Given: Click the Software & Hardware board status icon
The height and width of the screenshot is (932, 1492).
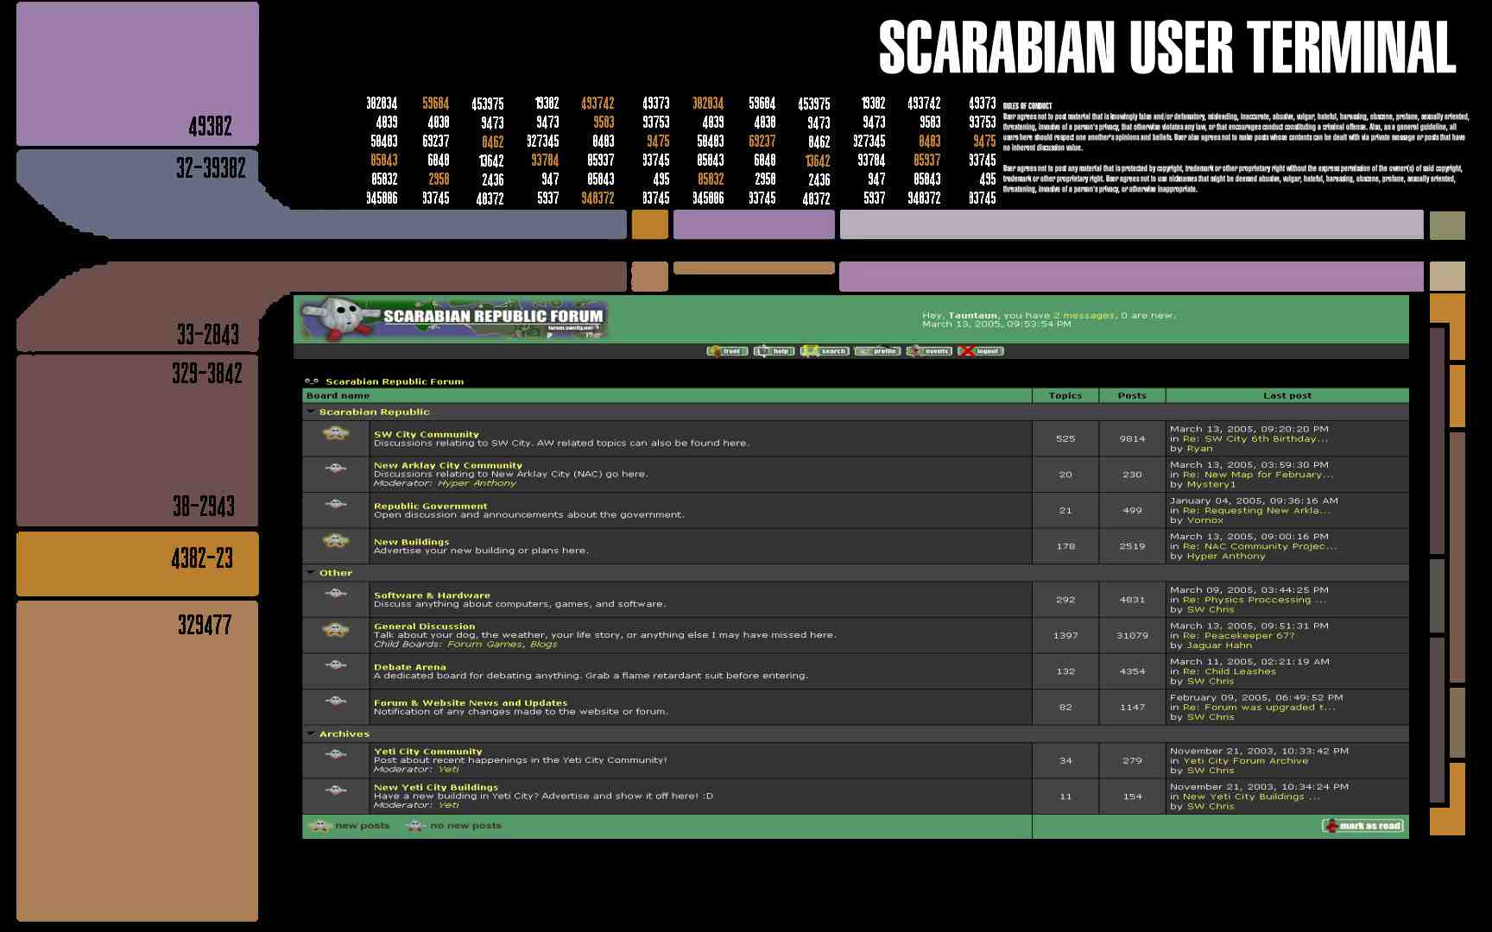Looking at the screenshot, I should (336, 594).
